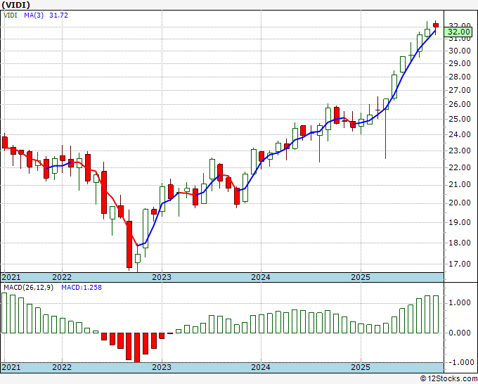Click the latest red candlestick near 32

tap(436, 25)
